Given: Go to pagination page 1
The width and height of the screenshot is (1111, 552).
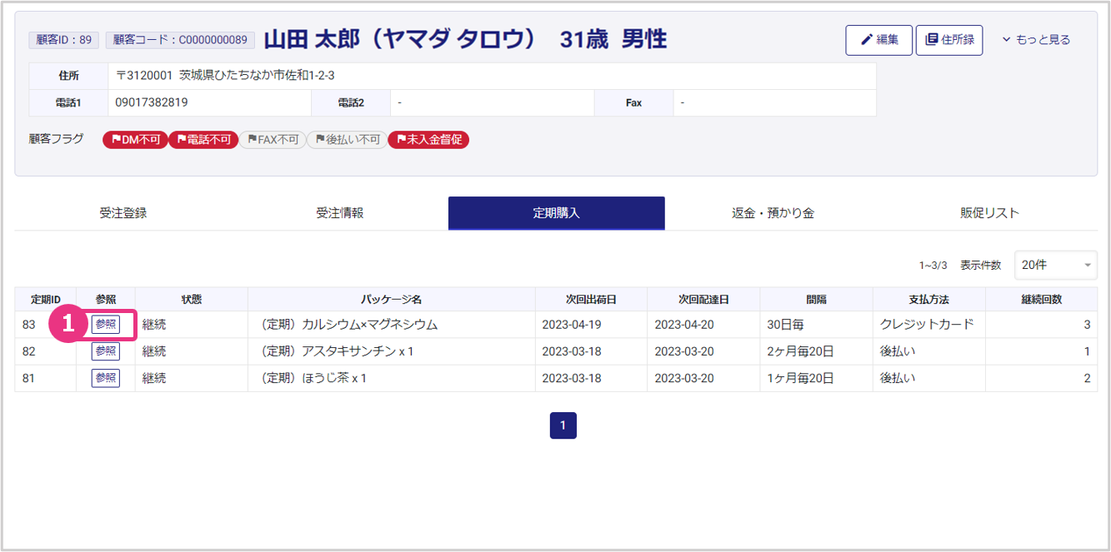Looking at the screenshot, I should [x=563, y=425].
